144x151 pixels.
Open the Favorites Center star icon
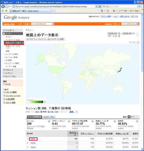3,11
